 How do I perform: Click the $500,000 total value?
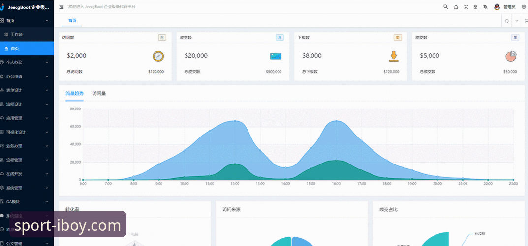tap(274, 72)
